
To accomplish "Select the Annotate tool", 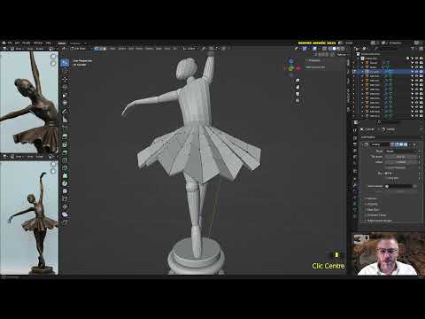I will point(65,112).
